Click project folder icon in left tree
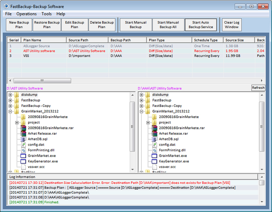Image resolution: width=272 pixels, height=212 pixels. tap(23, 122)
